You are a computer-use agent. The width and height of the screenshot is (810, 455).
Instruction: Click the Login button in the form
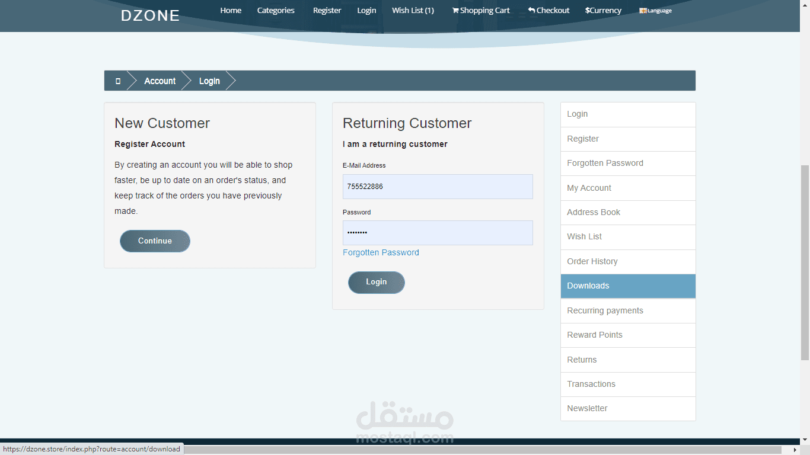[x=377, y=283]
